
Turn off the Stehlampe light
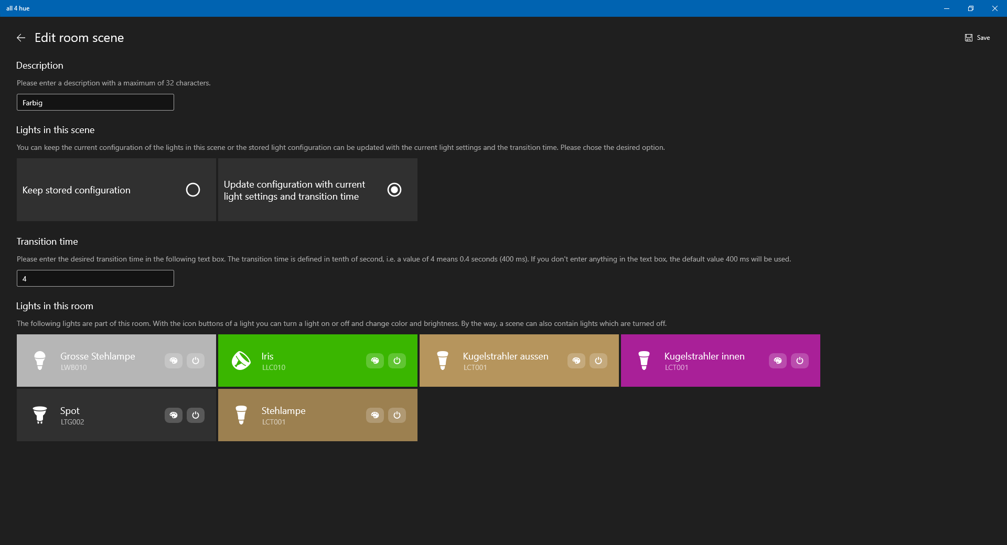click(397, 415)
